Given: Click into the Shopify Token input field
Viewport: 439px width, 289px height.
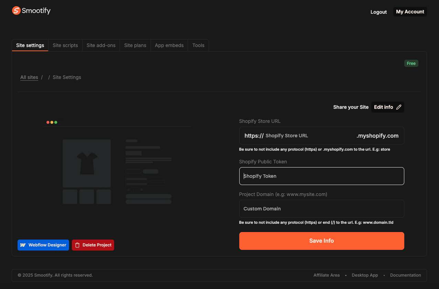Looking at the screenshot, I should click(321, 176).
